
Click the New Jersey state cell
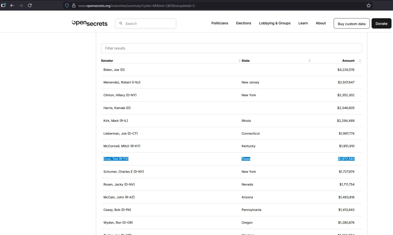coord(250,82)
